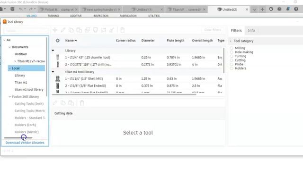Select the Turning category radio
Image resolution: width=303 pixels, height=170 pixels.
coord(232,56)
